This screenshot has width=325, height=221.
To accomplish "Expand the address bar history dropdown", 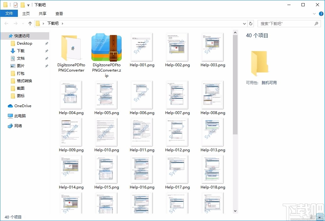I will (244, 23).
